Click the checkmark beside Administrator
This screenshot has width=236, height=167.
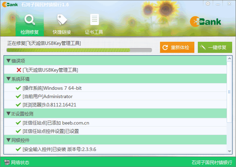(18, 96)
